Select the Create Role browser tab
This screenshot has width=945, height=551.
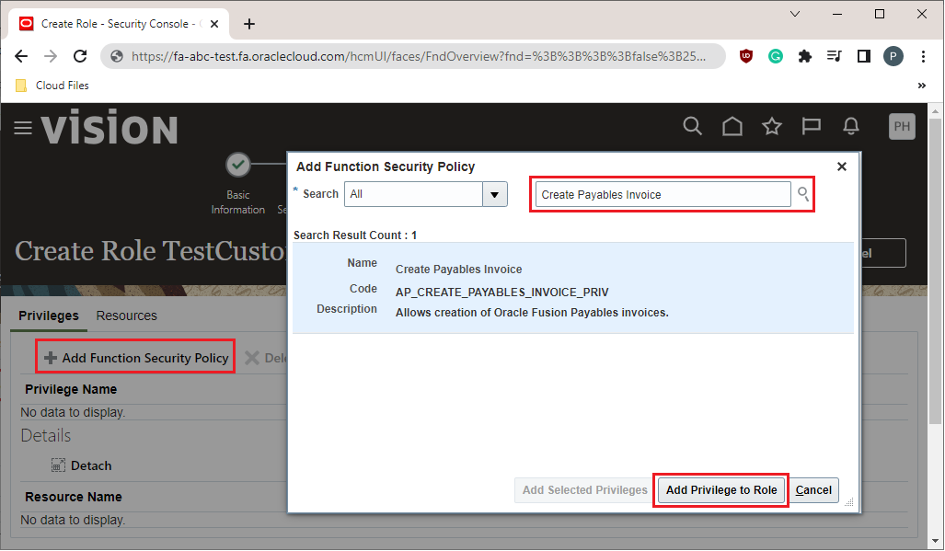coord(118,24)
